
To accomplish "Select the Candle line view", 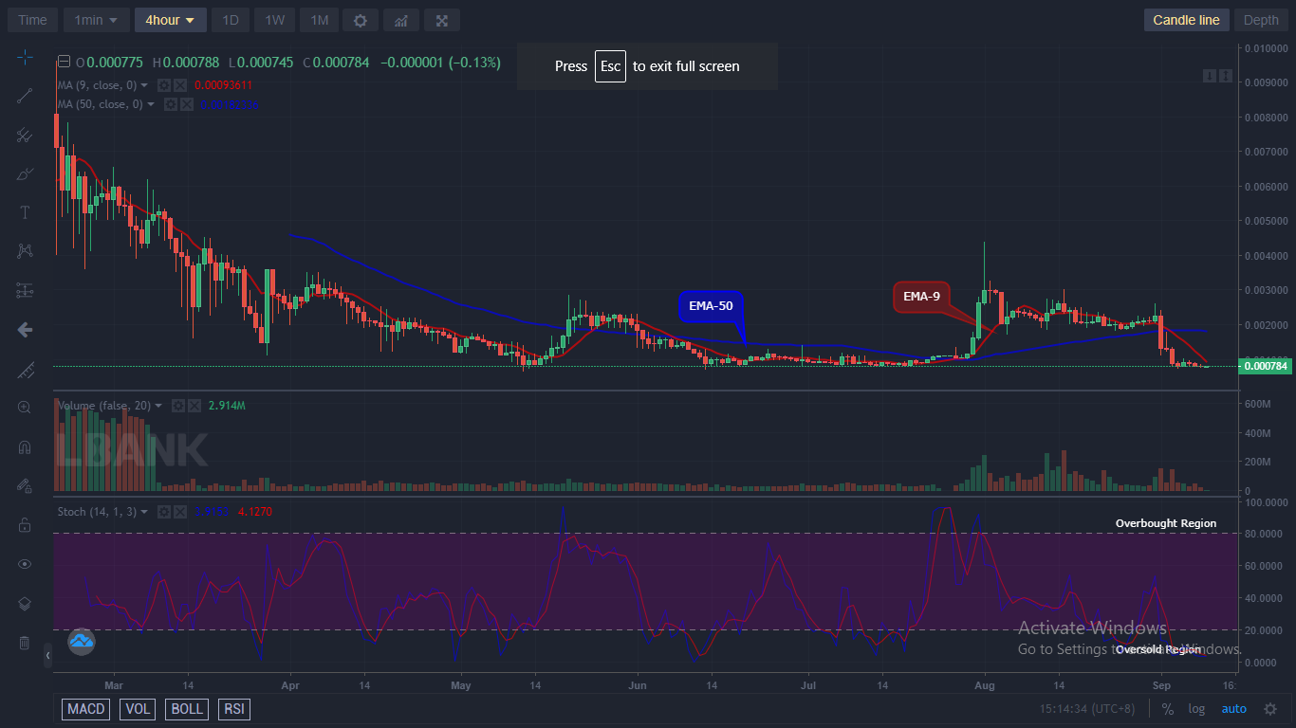I will pos(1186,20).
